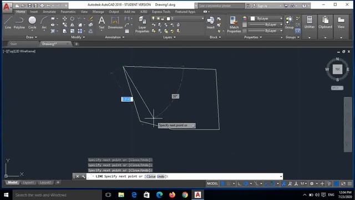Select the Scale tool
Image resolution: width=355 pixels, height=200 pixels.
[72, 31]
